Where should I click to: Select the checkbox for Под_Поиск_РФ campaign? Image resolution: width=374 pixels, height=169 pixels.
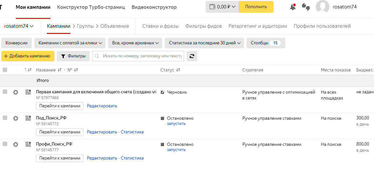[5, 118]
